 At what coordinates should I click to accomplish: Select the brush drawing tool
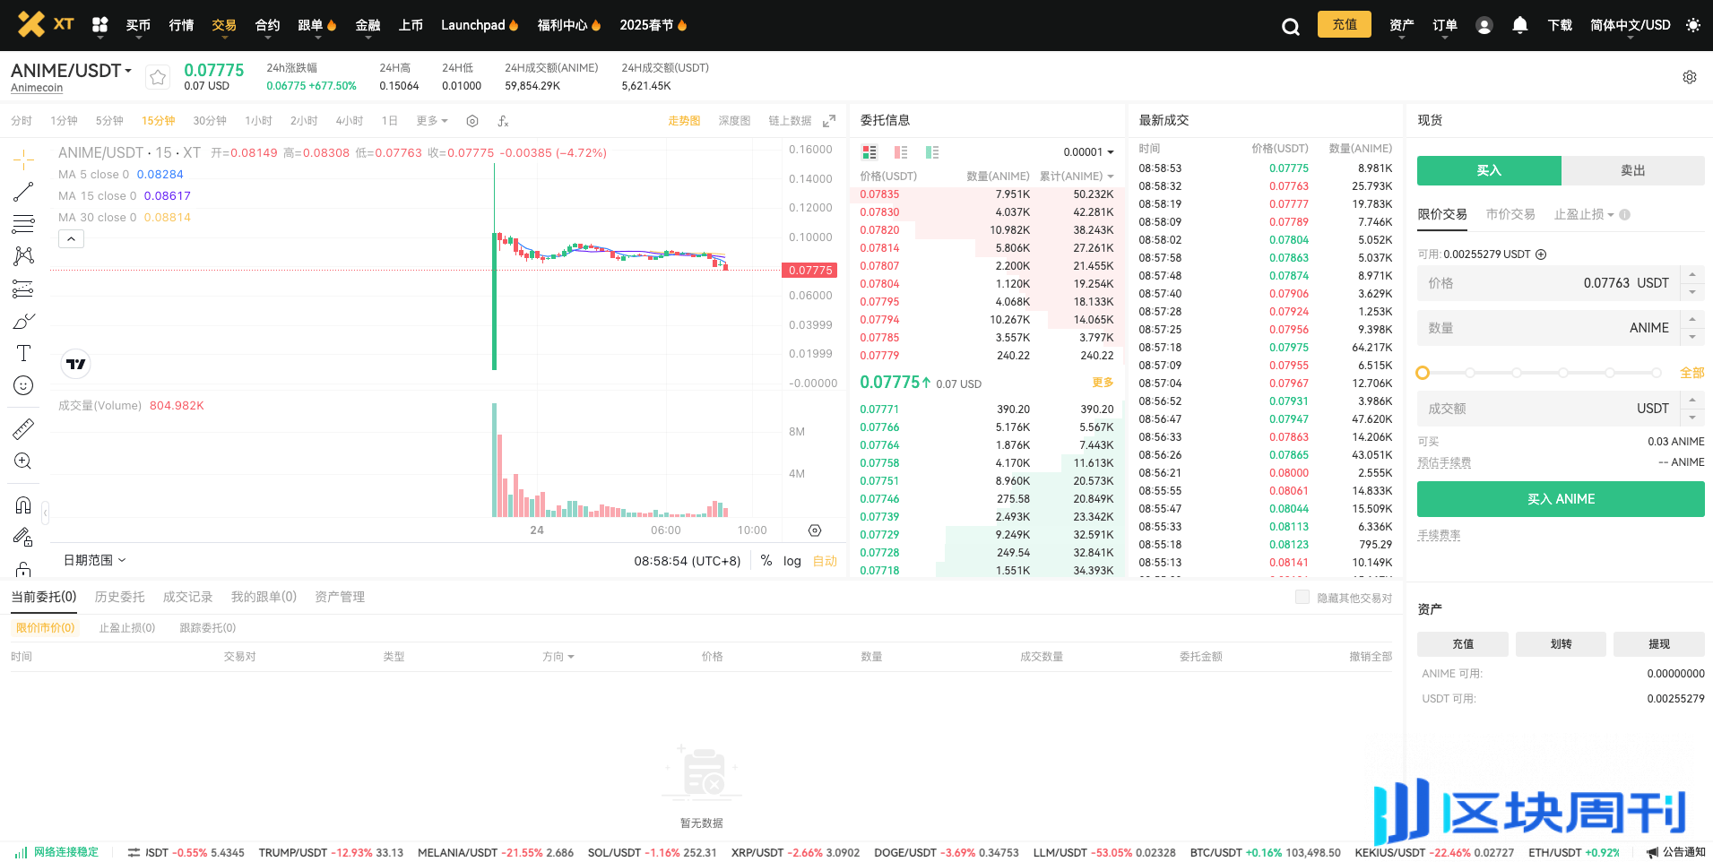23,321
